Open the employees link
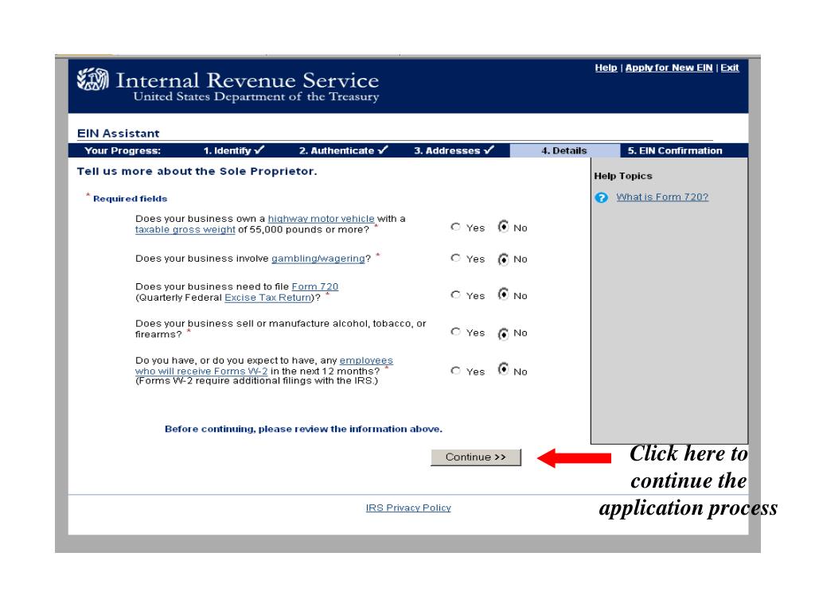 (366, 360)
